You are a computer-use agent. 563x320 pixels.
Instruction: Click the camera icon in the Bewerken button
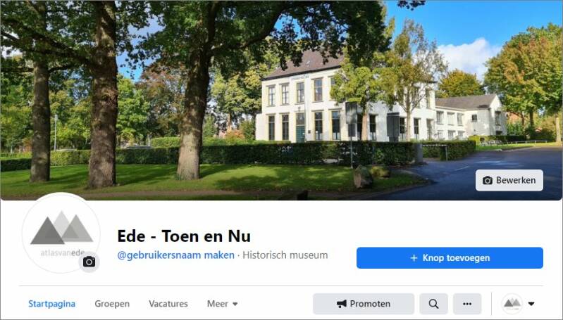tap(487, 180)
